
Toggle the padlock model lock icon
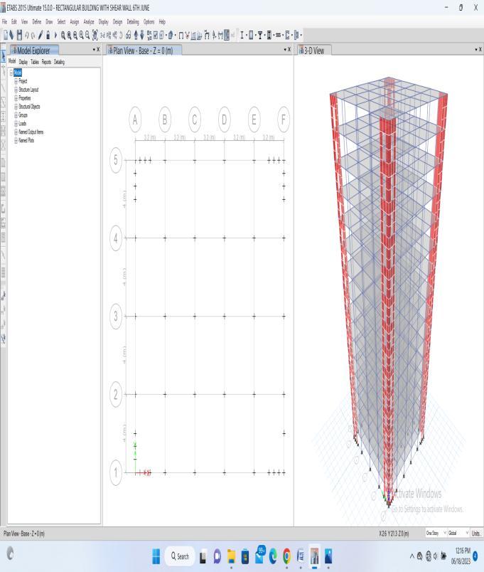pyautogui.click(x=48, y=35)
